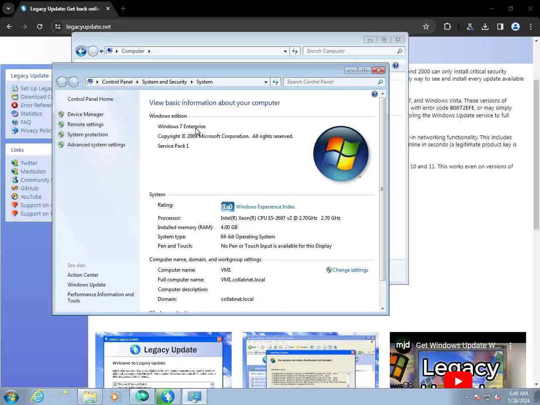Click System window vertical scrollbar

tap(382, 189)
